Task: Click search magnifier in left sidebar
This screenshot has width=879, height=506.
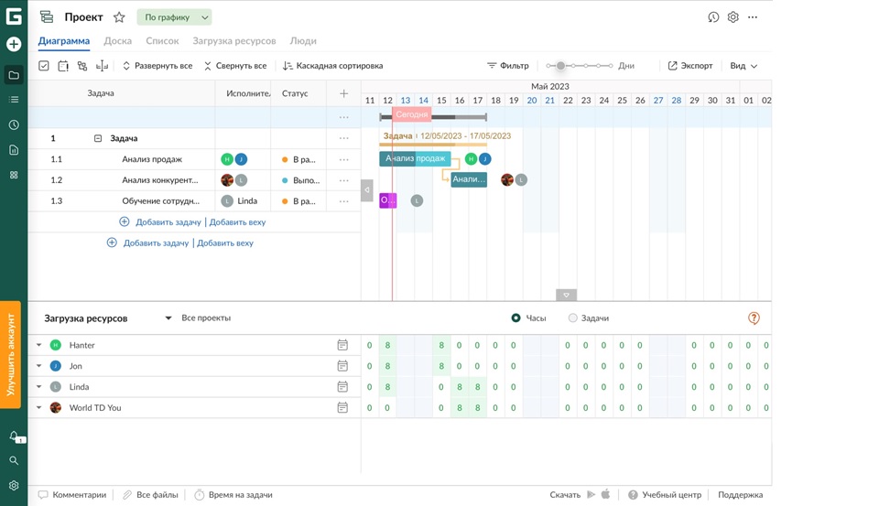Action: 14,461
